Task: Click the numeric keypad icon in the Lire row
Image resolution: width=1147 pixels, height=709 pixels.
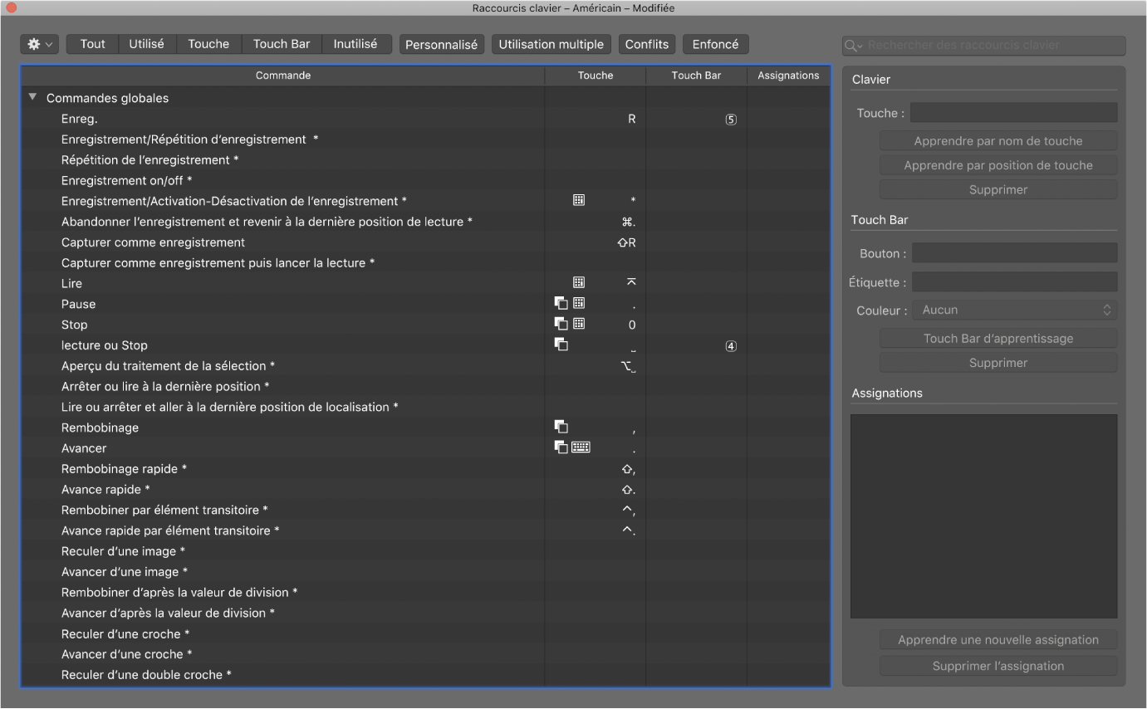Action: coord(579,283)
